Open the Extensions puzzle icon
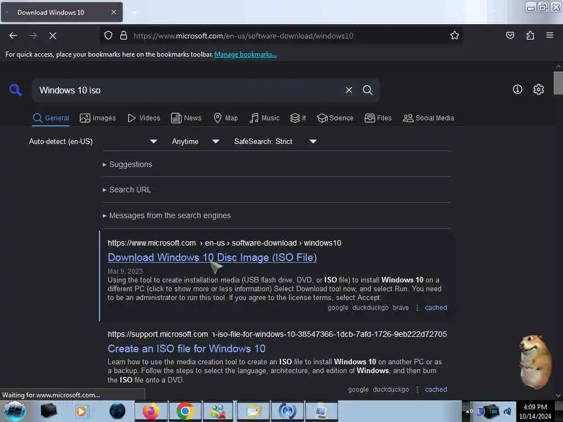 coord(530,36)
